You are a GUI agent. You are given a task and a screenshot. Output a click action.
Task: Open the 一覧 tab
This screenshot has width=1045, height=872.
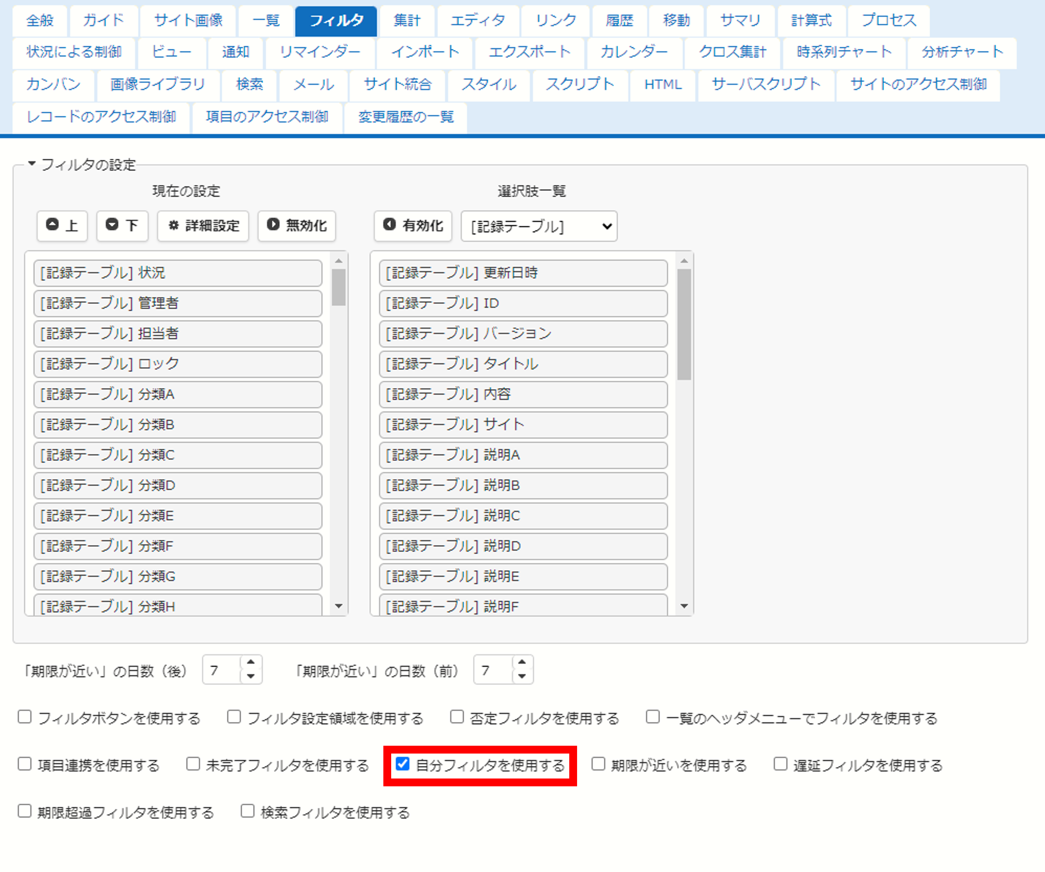pos(266,21)
